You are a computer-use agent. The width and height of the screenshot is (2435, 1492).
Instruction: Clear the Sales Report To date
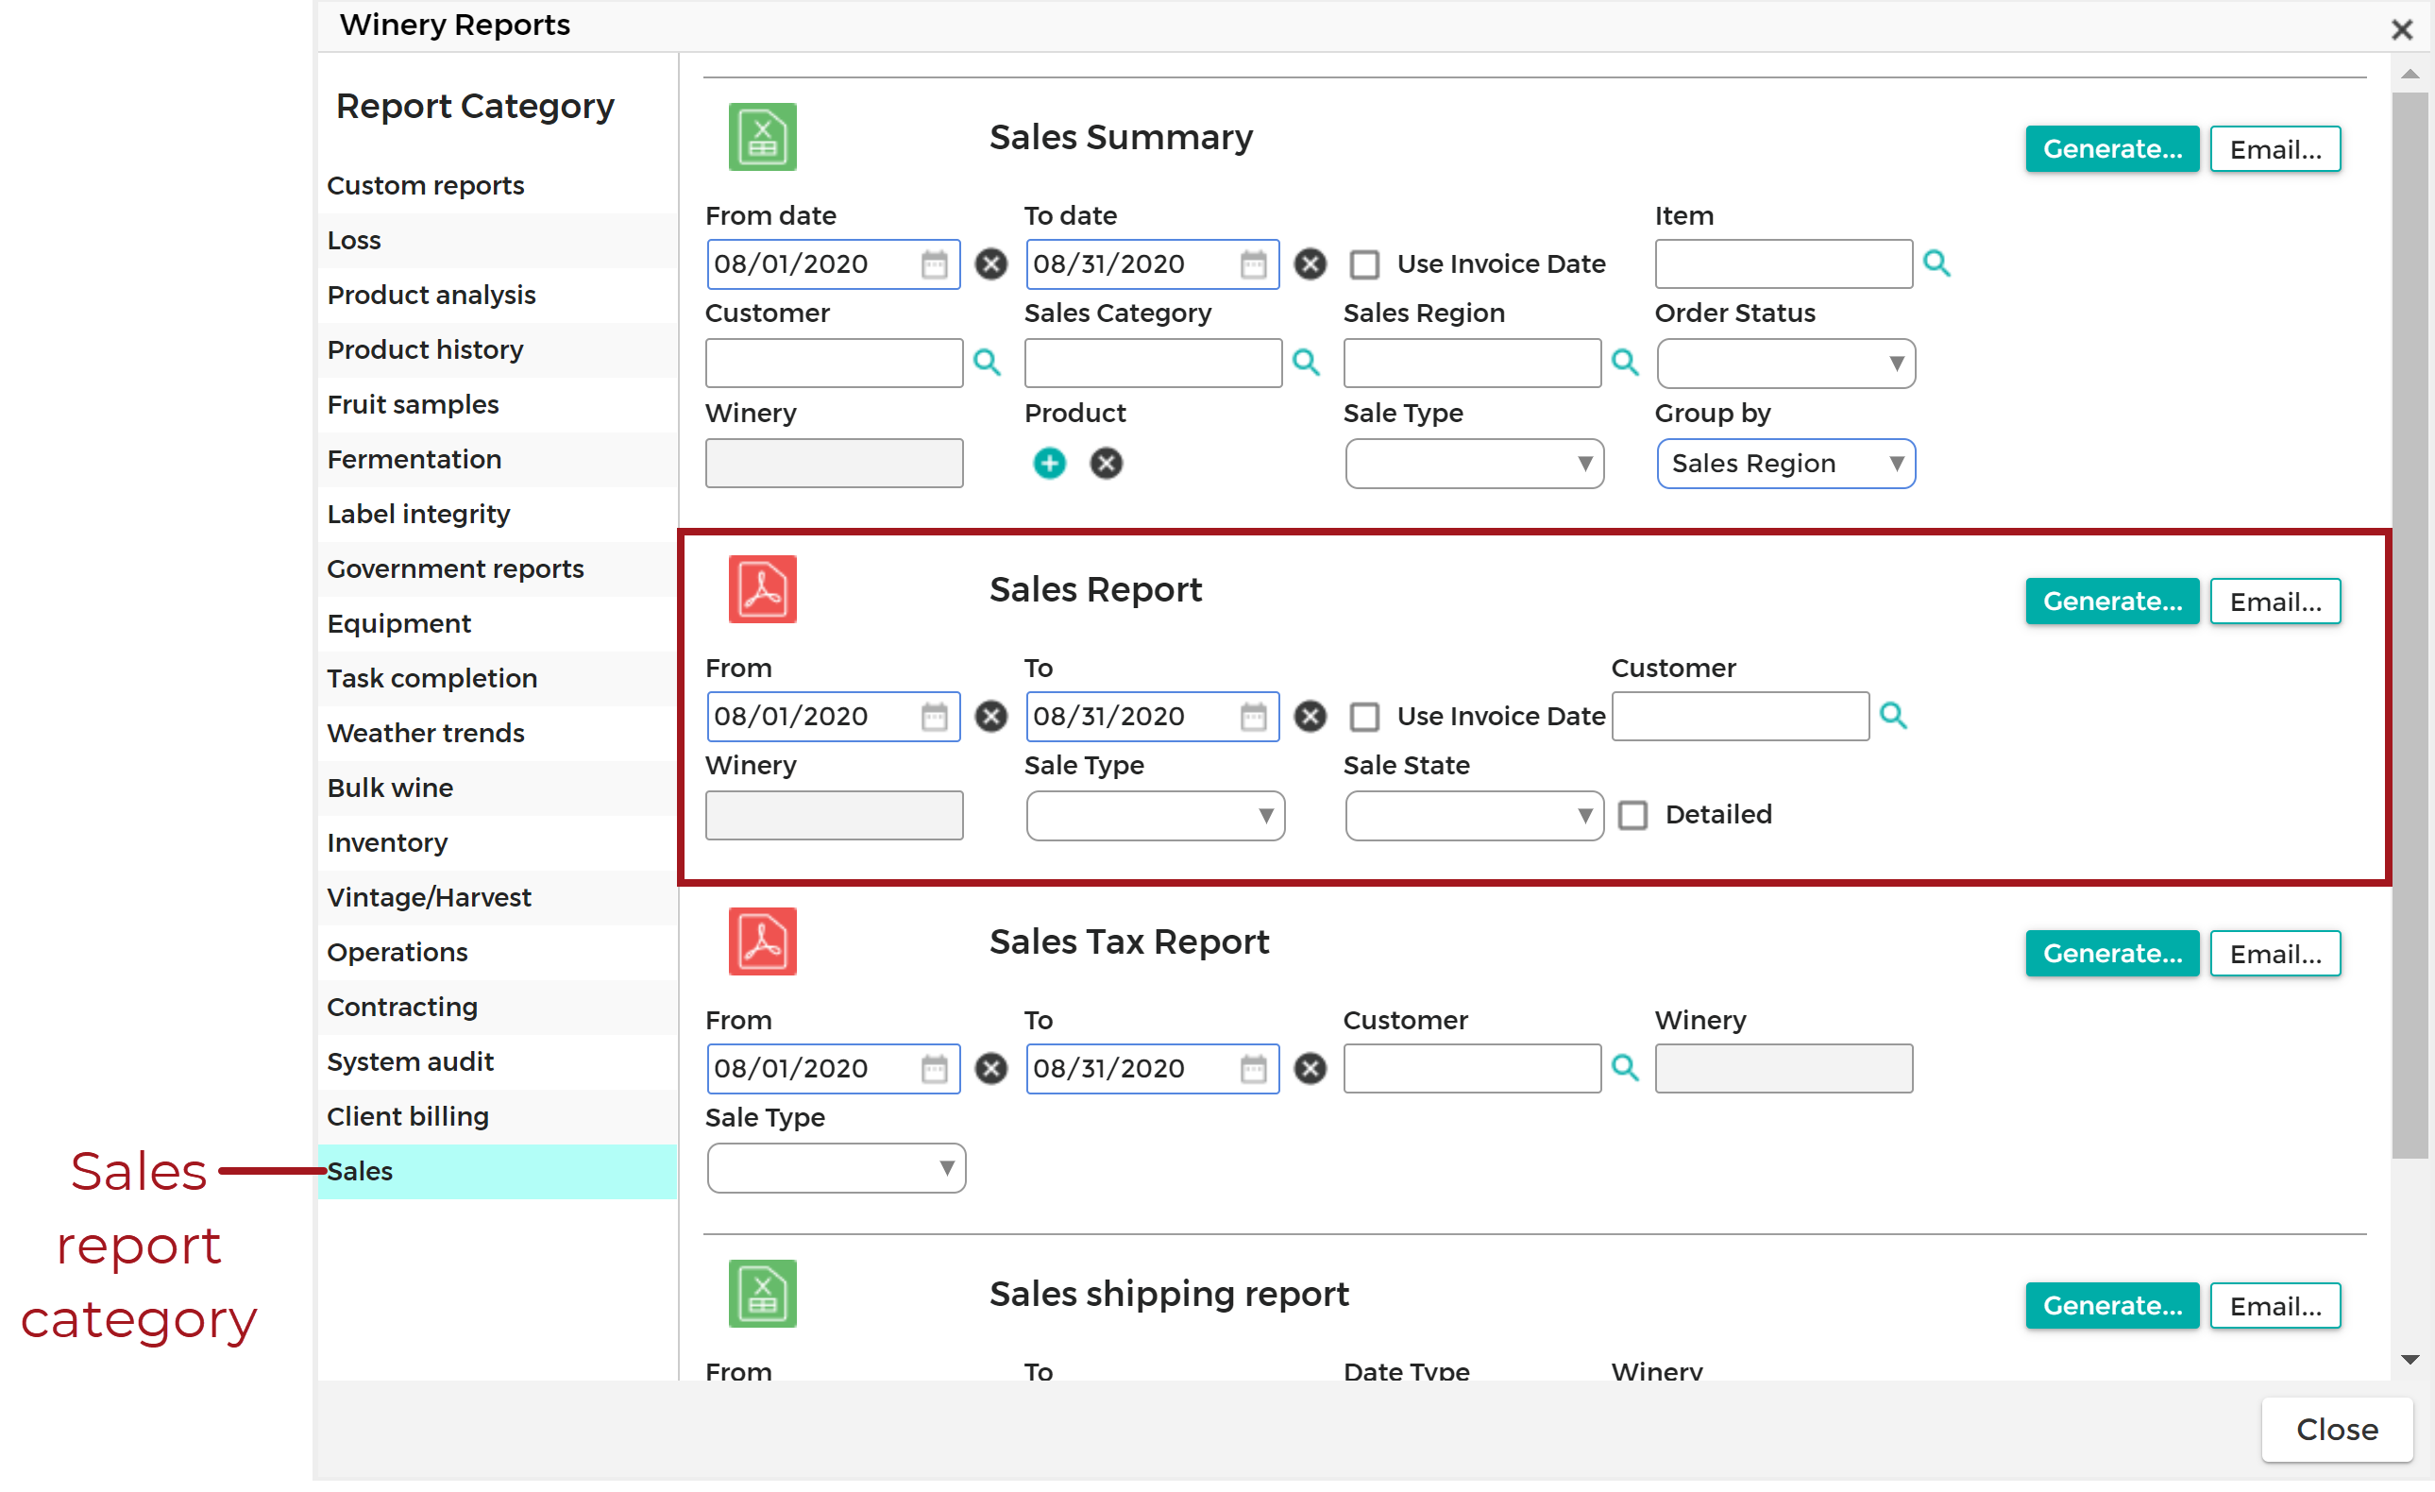pos(1310,717)
